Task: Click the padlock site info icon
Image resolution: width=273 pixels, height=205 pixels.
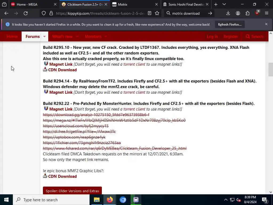Action: point(51,13)
